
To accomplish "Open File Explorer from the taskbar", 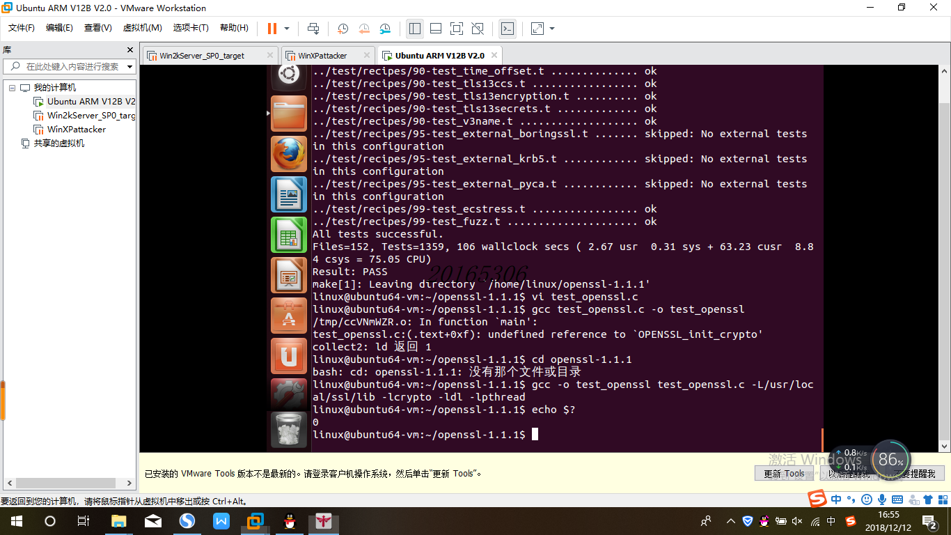I will (119, 521).
